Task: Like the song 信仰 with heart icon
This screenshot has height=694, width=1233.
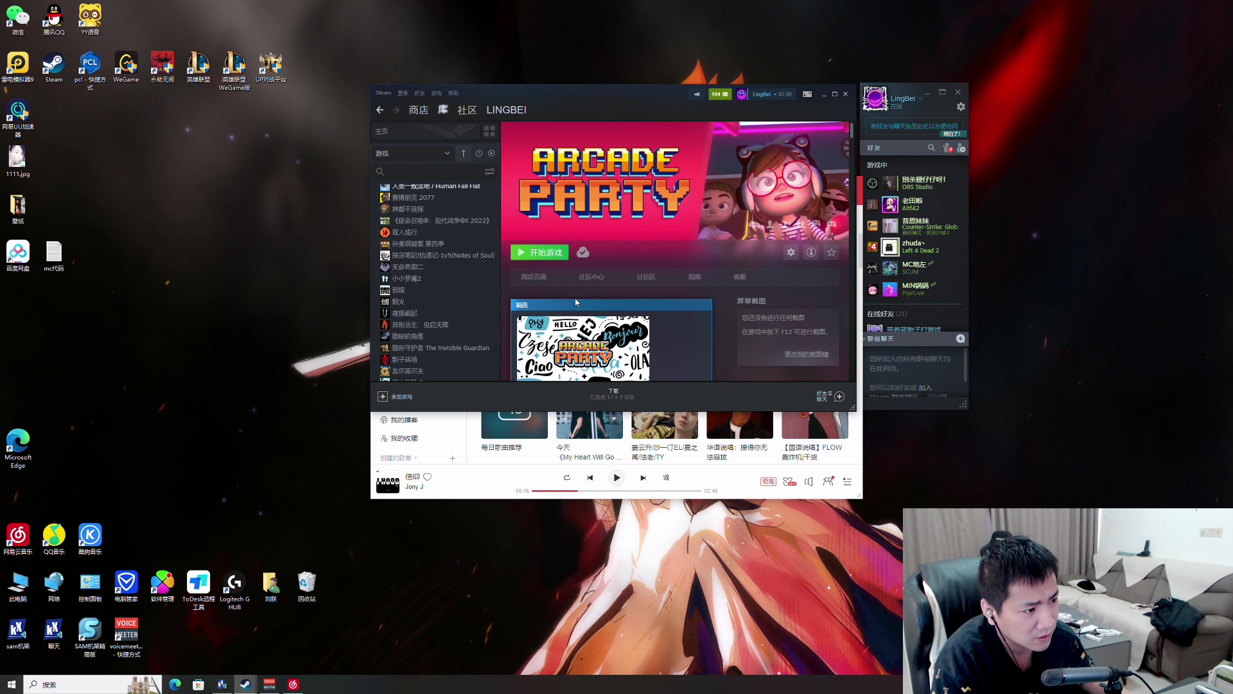Action: (x=428, y=477)
